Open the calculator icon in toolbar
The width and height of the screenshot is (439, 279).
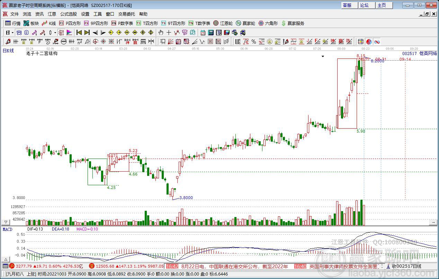click(x=210, y=33)
